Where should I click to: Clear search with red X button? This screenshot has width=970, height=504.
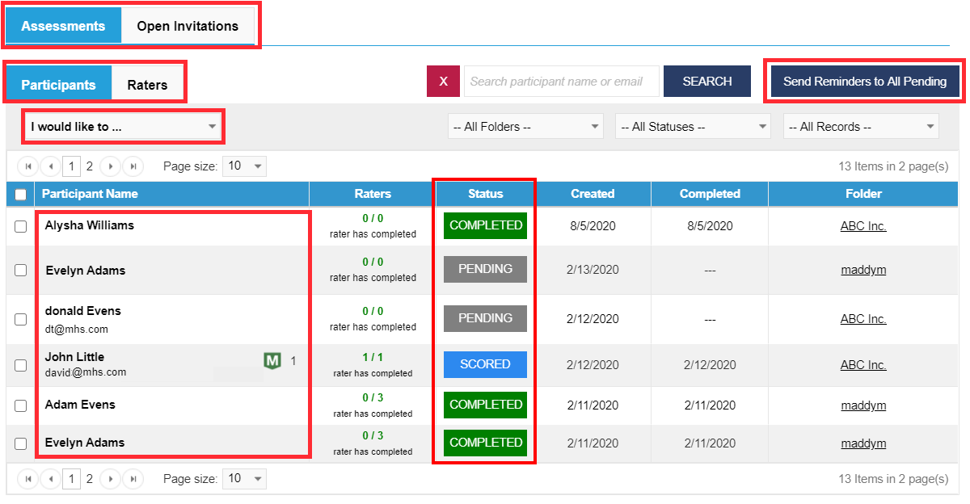coord(443,82)
